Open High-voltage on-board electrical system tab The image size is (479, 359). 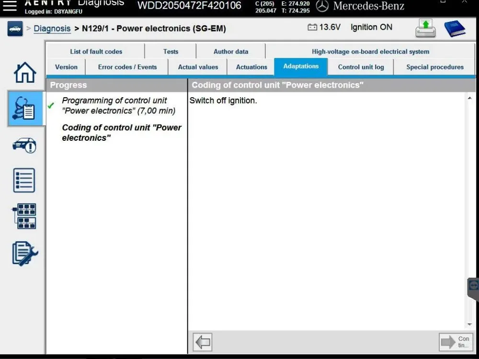coord(370,51)
